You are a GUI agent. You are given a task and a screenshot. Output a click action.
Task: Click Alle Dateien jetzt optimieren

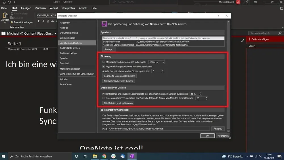[118, 103]
